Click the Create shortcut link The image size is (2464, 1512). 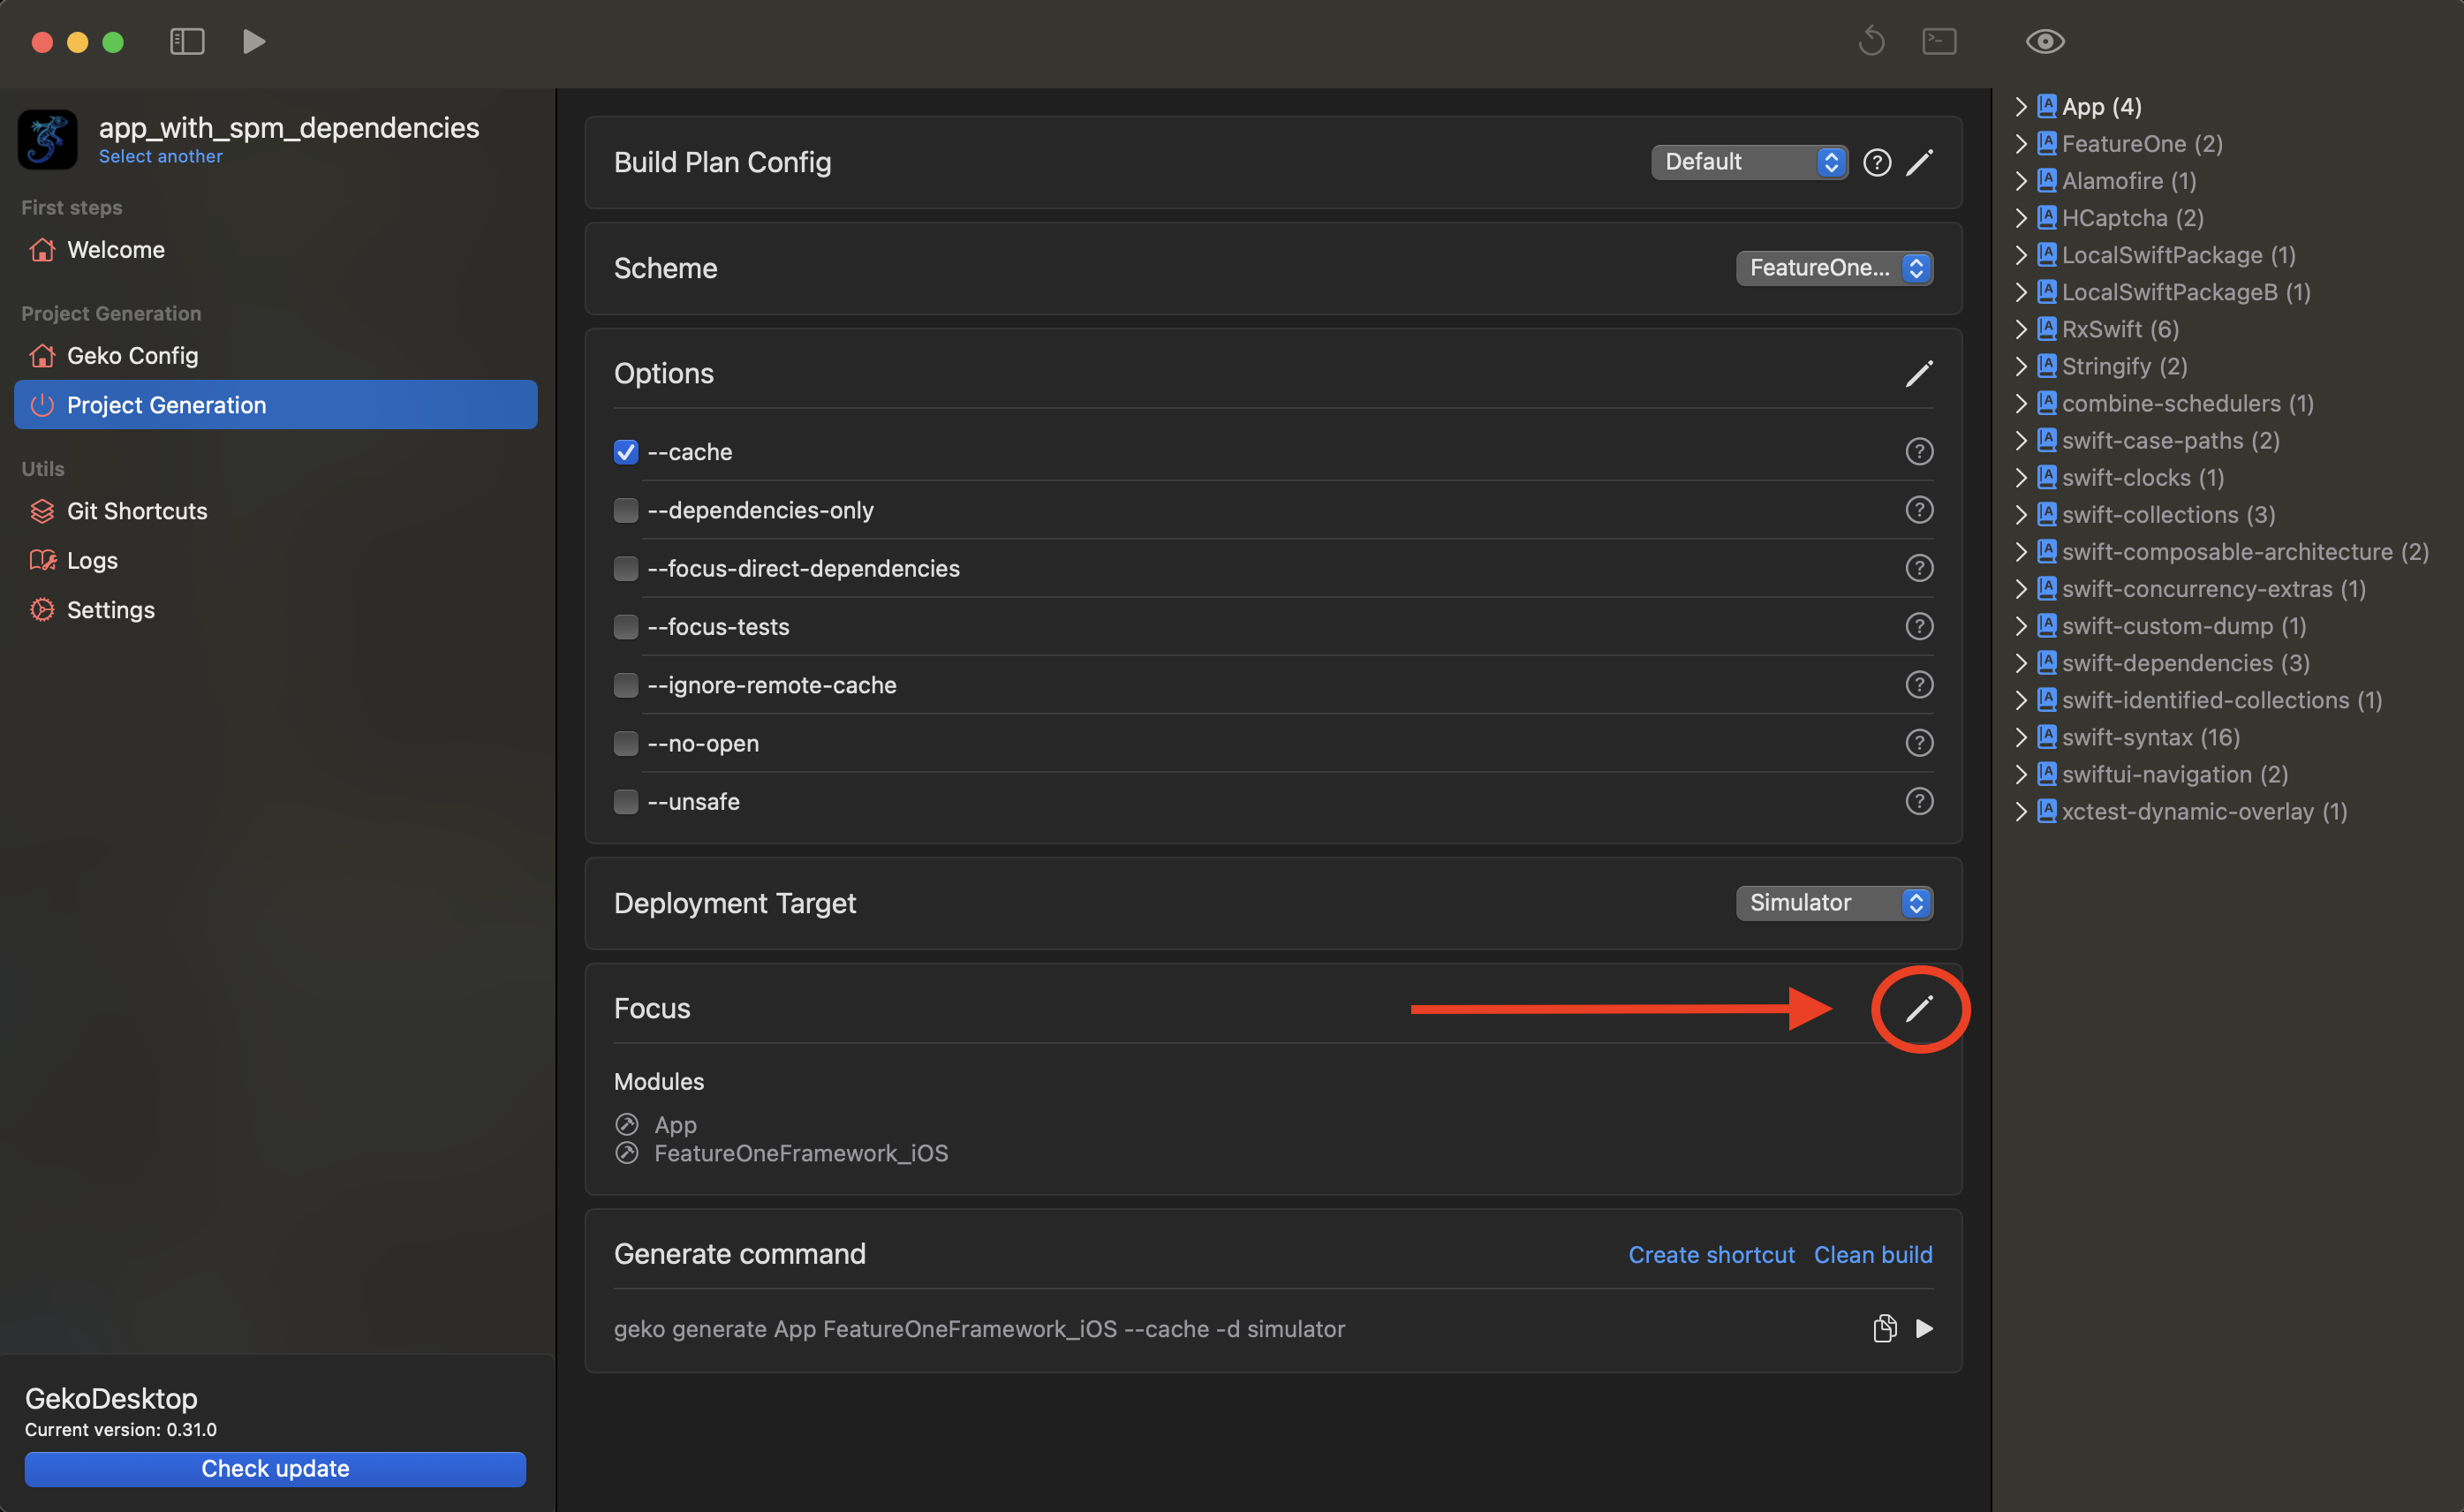click(1710, 1254)
